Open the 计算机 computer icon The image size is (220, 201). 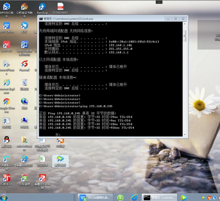tap(24, 121)
